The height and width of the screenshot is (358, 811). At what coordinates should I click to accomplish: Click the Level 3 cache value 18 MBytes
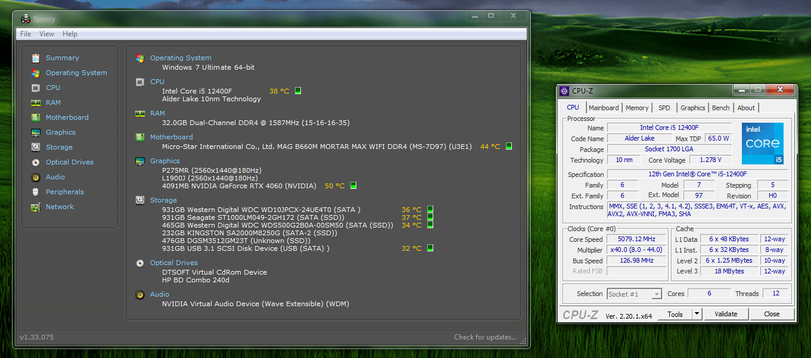[730, 271]
